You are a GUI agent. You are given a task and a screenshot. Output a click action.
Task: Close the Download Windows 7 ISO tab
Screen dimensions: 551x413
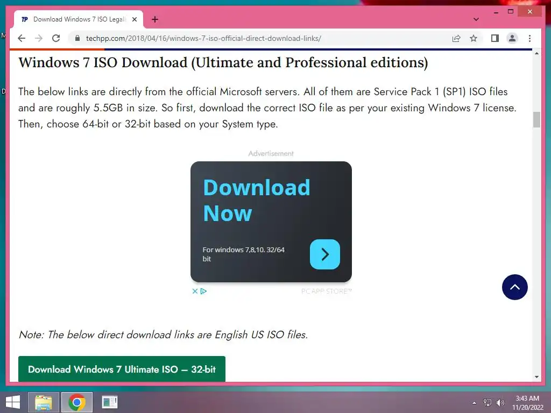pos(134,19)
